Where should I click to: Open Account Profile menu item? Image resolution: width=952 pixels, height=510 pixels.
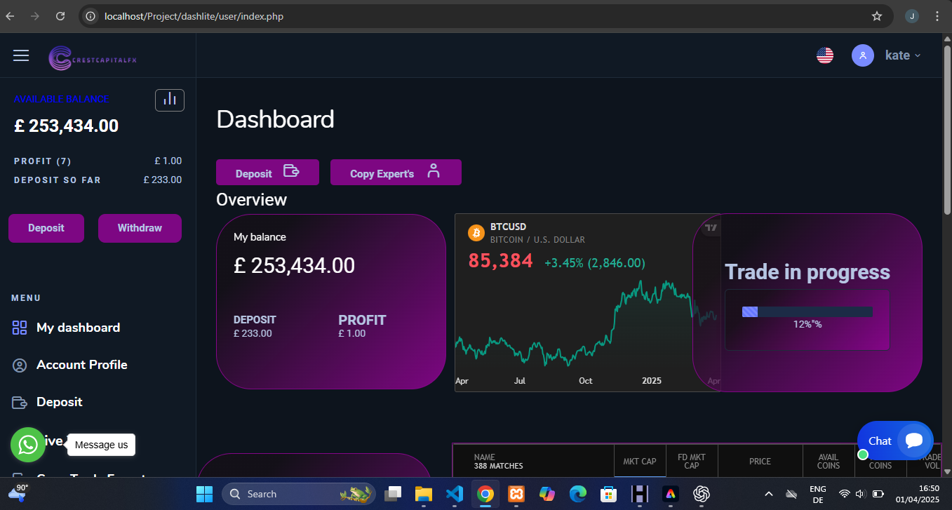point(81,365)
